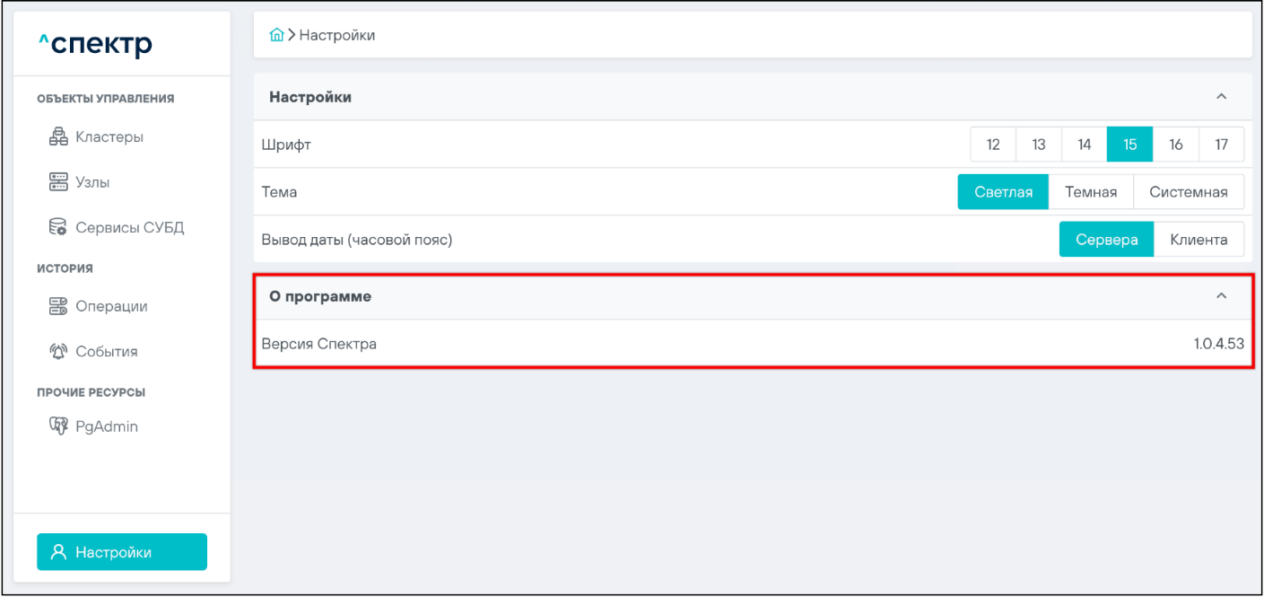Click the Сервисы СУБД database icon
The image size is (1264, 597).
[58, 227]
